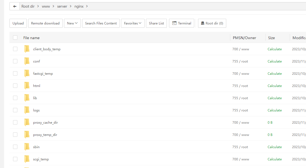The width and height of the screenshot is (306, 168).
Task: Calculate size of fastcgi_temp folder
Action: point(275,73)
